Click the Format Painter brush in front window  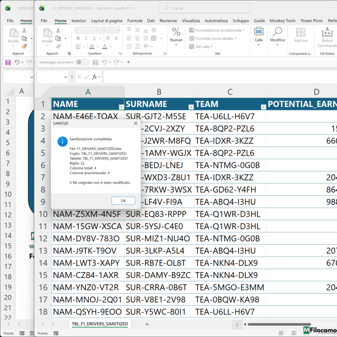click(58, 46)
